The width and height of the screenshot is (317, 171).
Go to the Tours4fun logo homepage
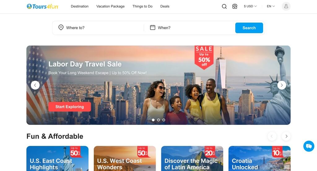pos(42,7)
